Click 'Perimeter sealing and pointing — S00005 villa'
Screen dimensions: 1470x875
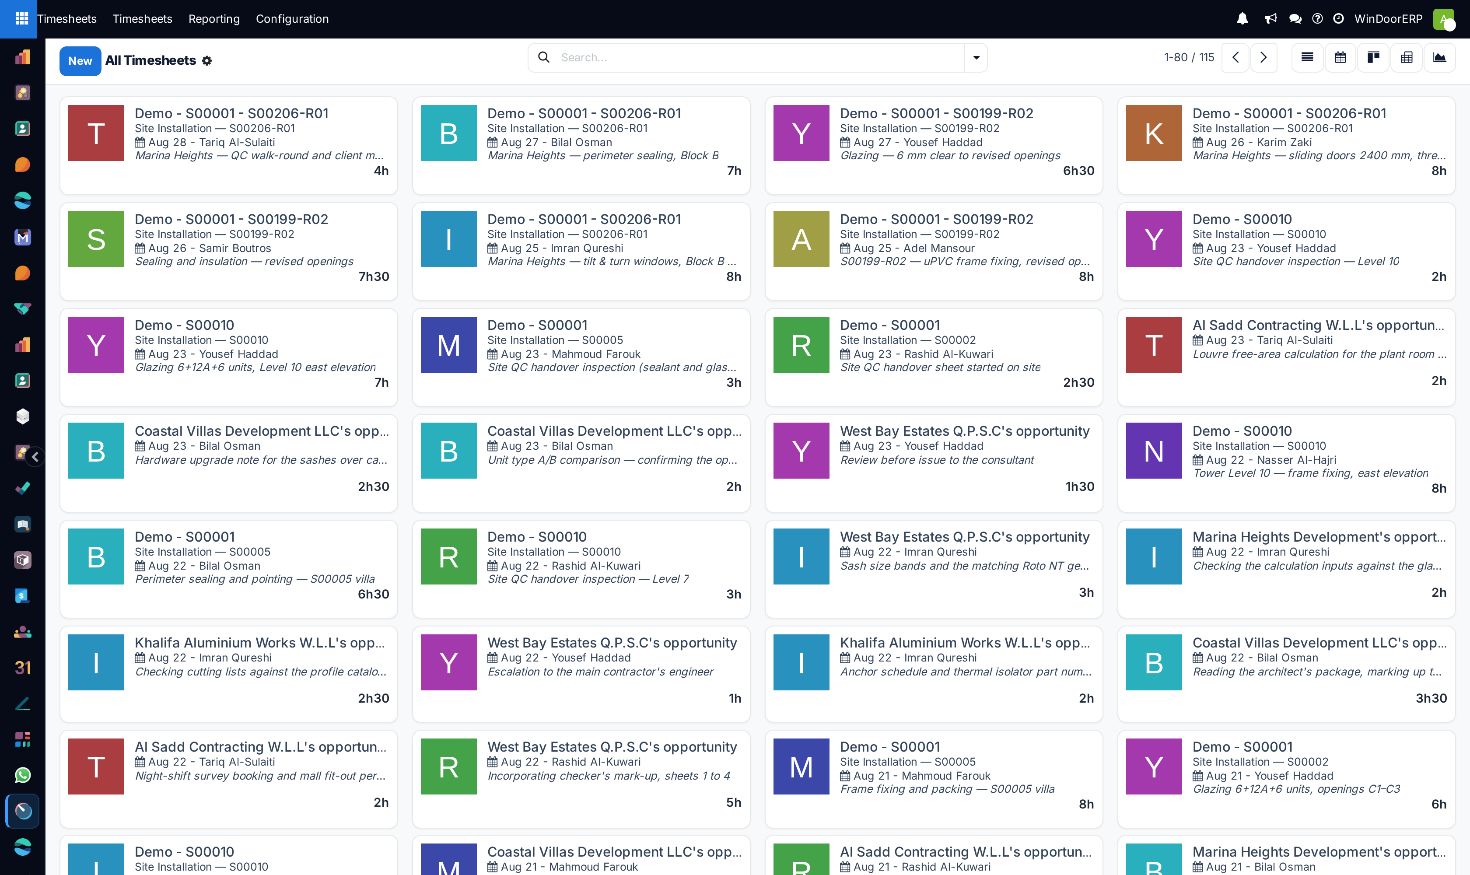(x=255, y=579)
